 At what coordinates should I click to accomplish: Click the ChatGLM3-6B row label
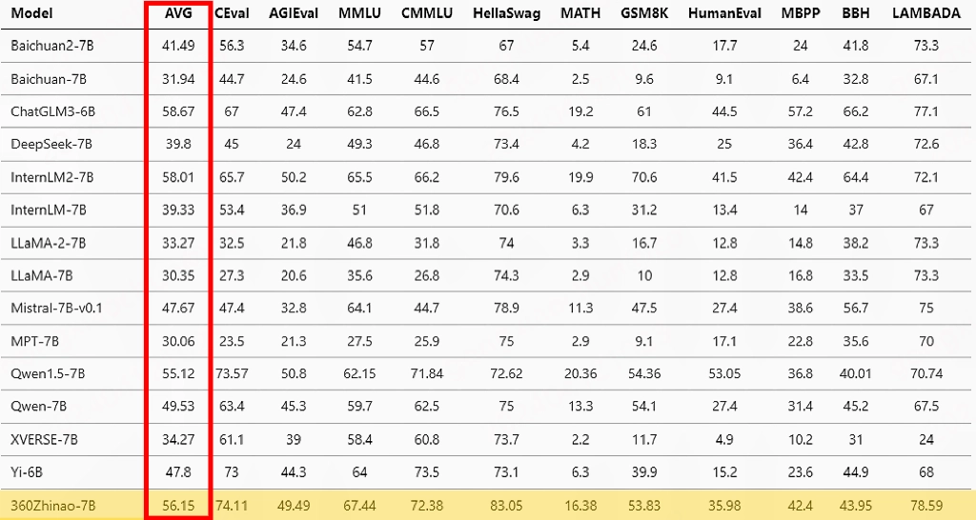pos(53,111)
